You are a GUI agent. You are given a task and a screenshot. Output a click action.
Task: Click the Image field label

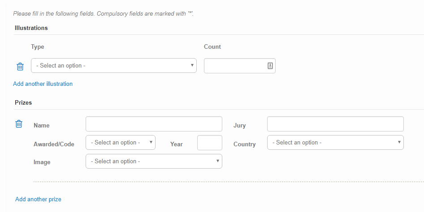[x=42, y=162]
